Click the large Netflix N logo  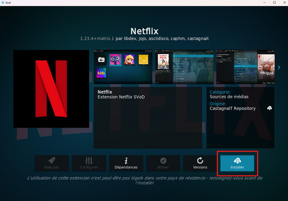point(51,89)
